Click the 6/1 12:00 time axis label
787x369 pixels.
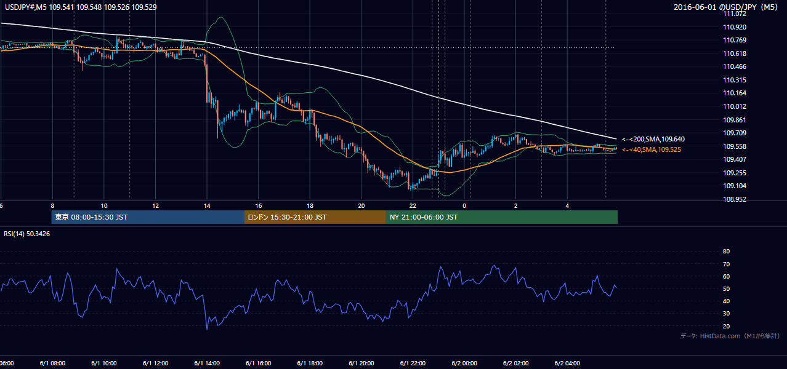(155, 363)
